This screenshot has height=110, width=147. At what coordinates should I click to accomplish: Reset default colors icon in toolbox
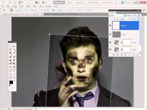coord(10,86)
